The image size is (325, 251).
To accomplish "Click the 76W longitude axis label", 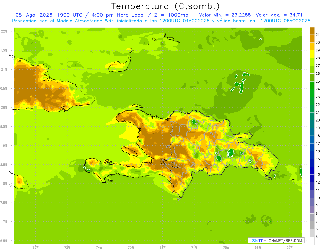I will pyautogui.click(x=35, y=247).
